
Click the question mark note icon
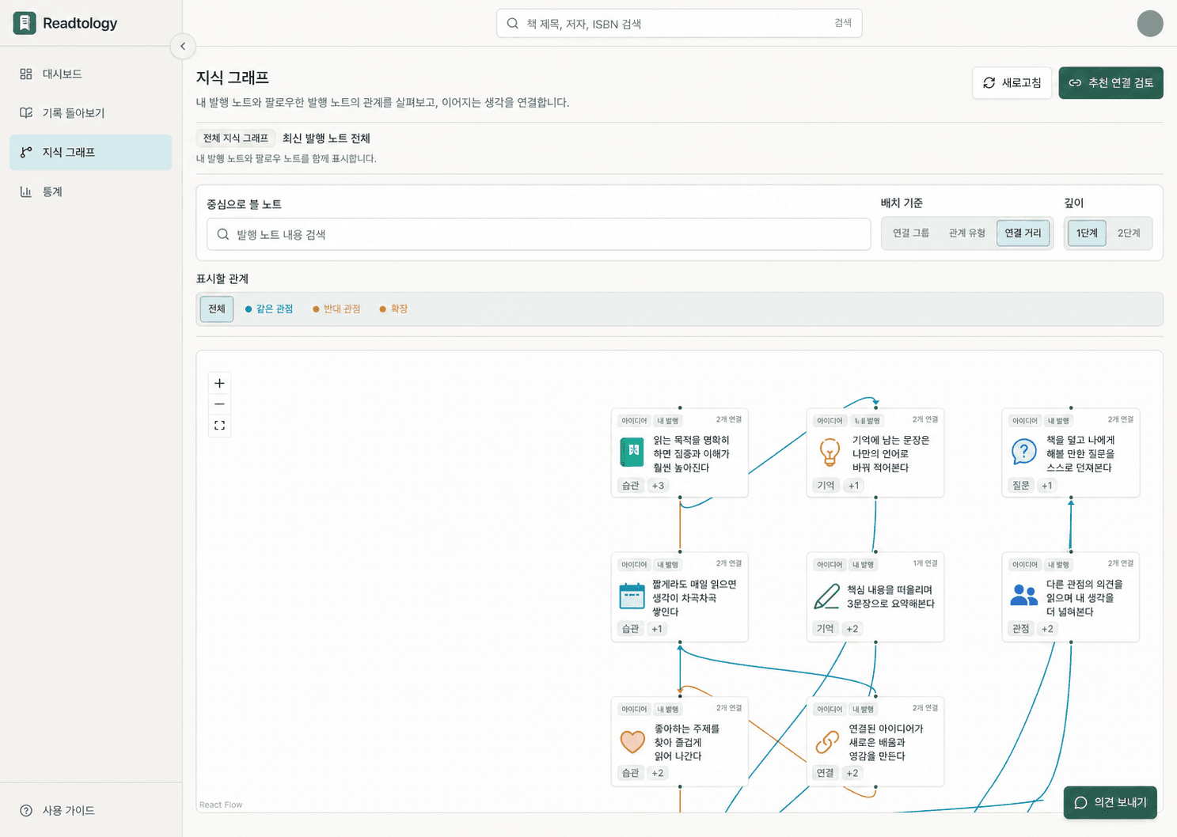tap(1023, 453)
